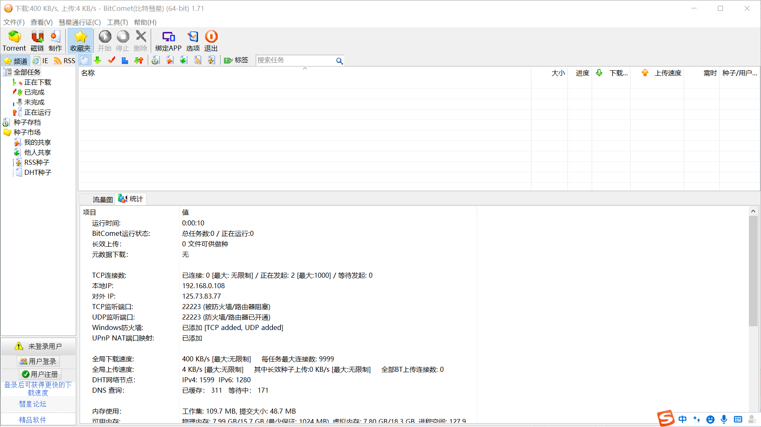Switch to the 统计 tab

click(x=131, y=199)
